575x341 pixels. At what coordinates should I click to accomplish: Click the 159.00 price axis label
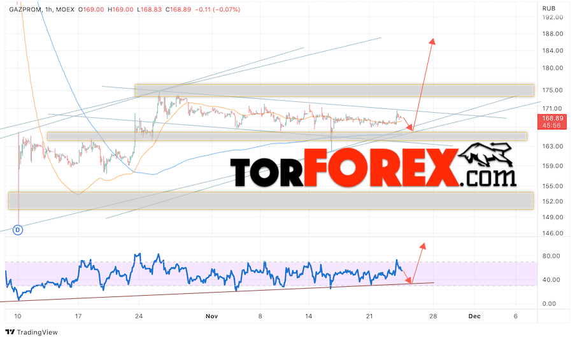553,166
